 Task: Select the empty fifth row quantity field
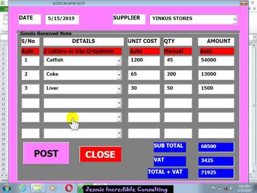click(178, 117)
